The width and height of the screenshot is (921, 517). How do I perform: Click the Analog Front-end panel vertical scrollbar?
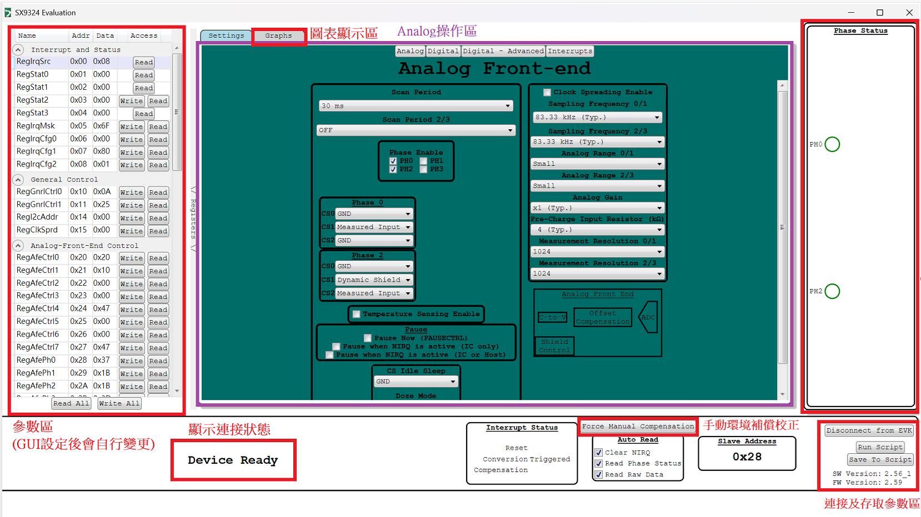(x=782, y=227)
